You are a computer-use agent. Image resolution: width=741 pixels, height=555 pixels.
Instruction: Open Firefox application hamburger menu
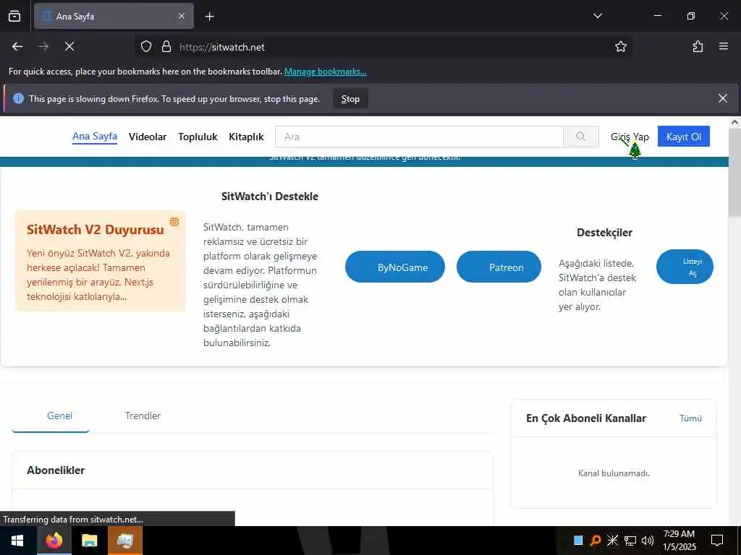coord(723,46)
